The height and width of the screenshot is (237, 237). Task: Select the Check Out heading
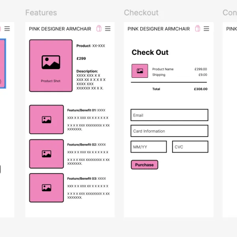(150, 52)
